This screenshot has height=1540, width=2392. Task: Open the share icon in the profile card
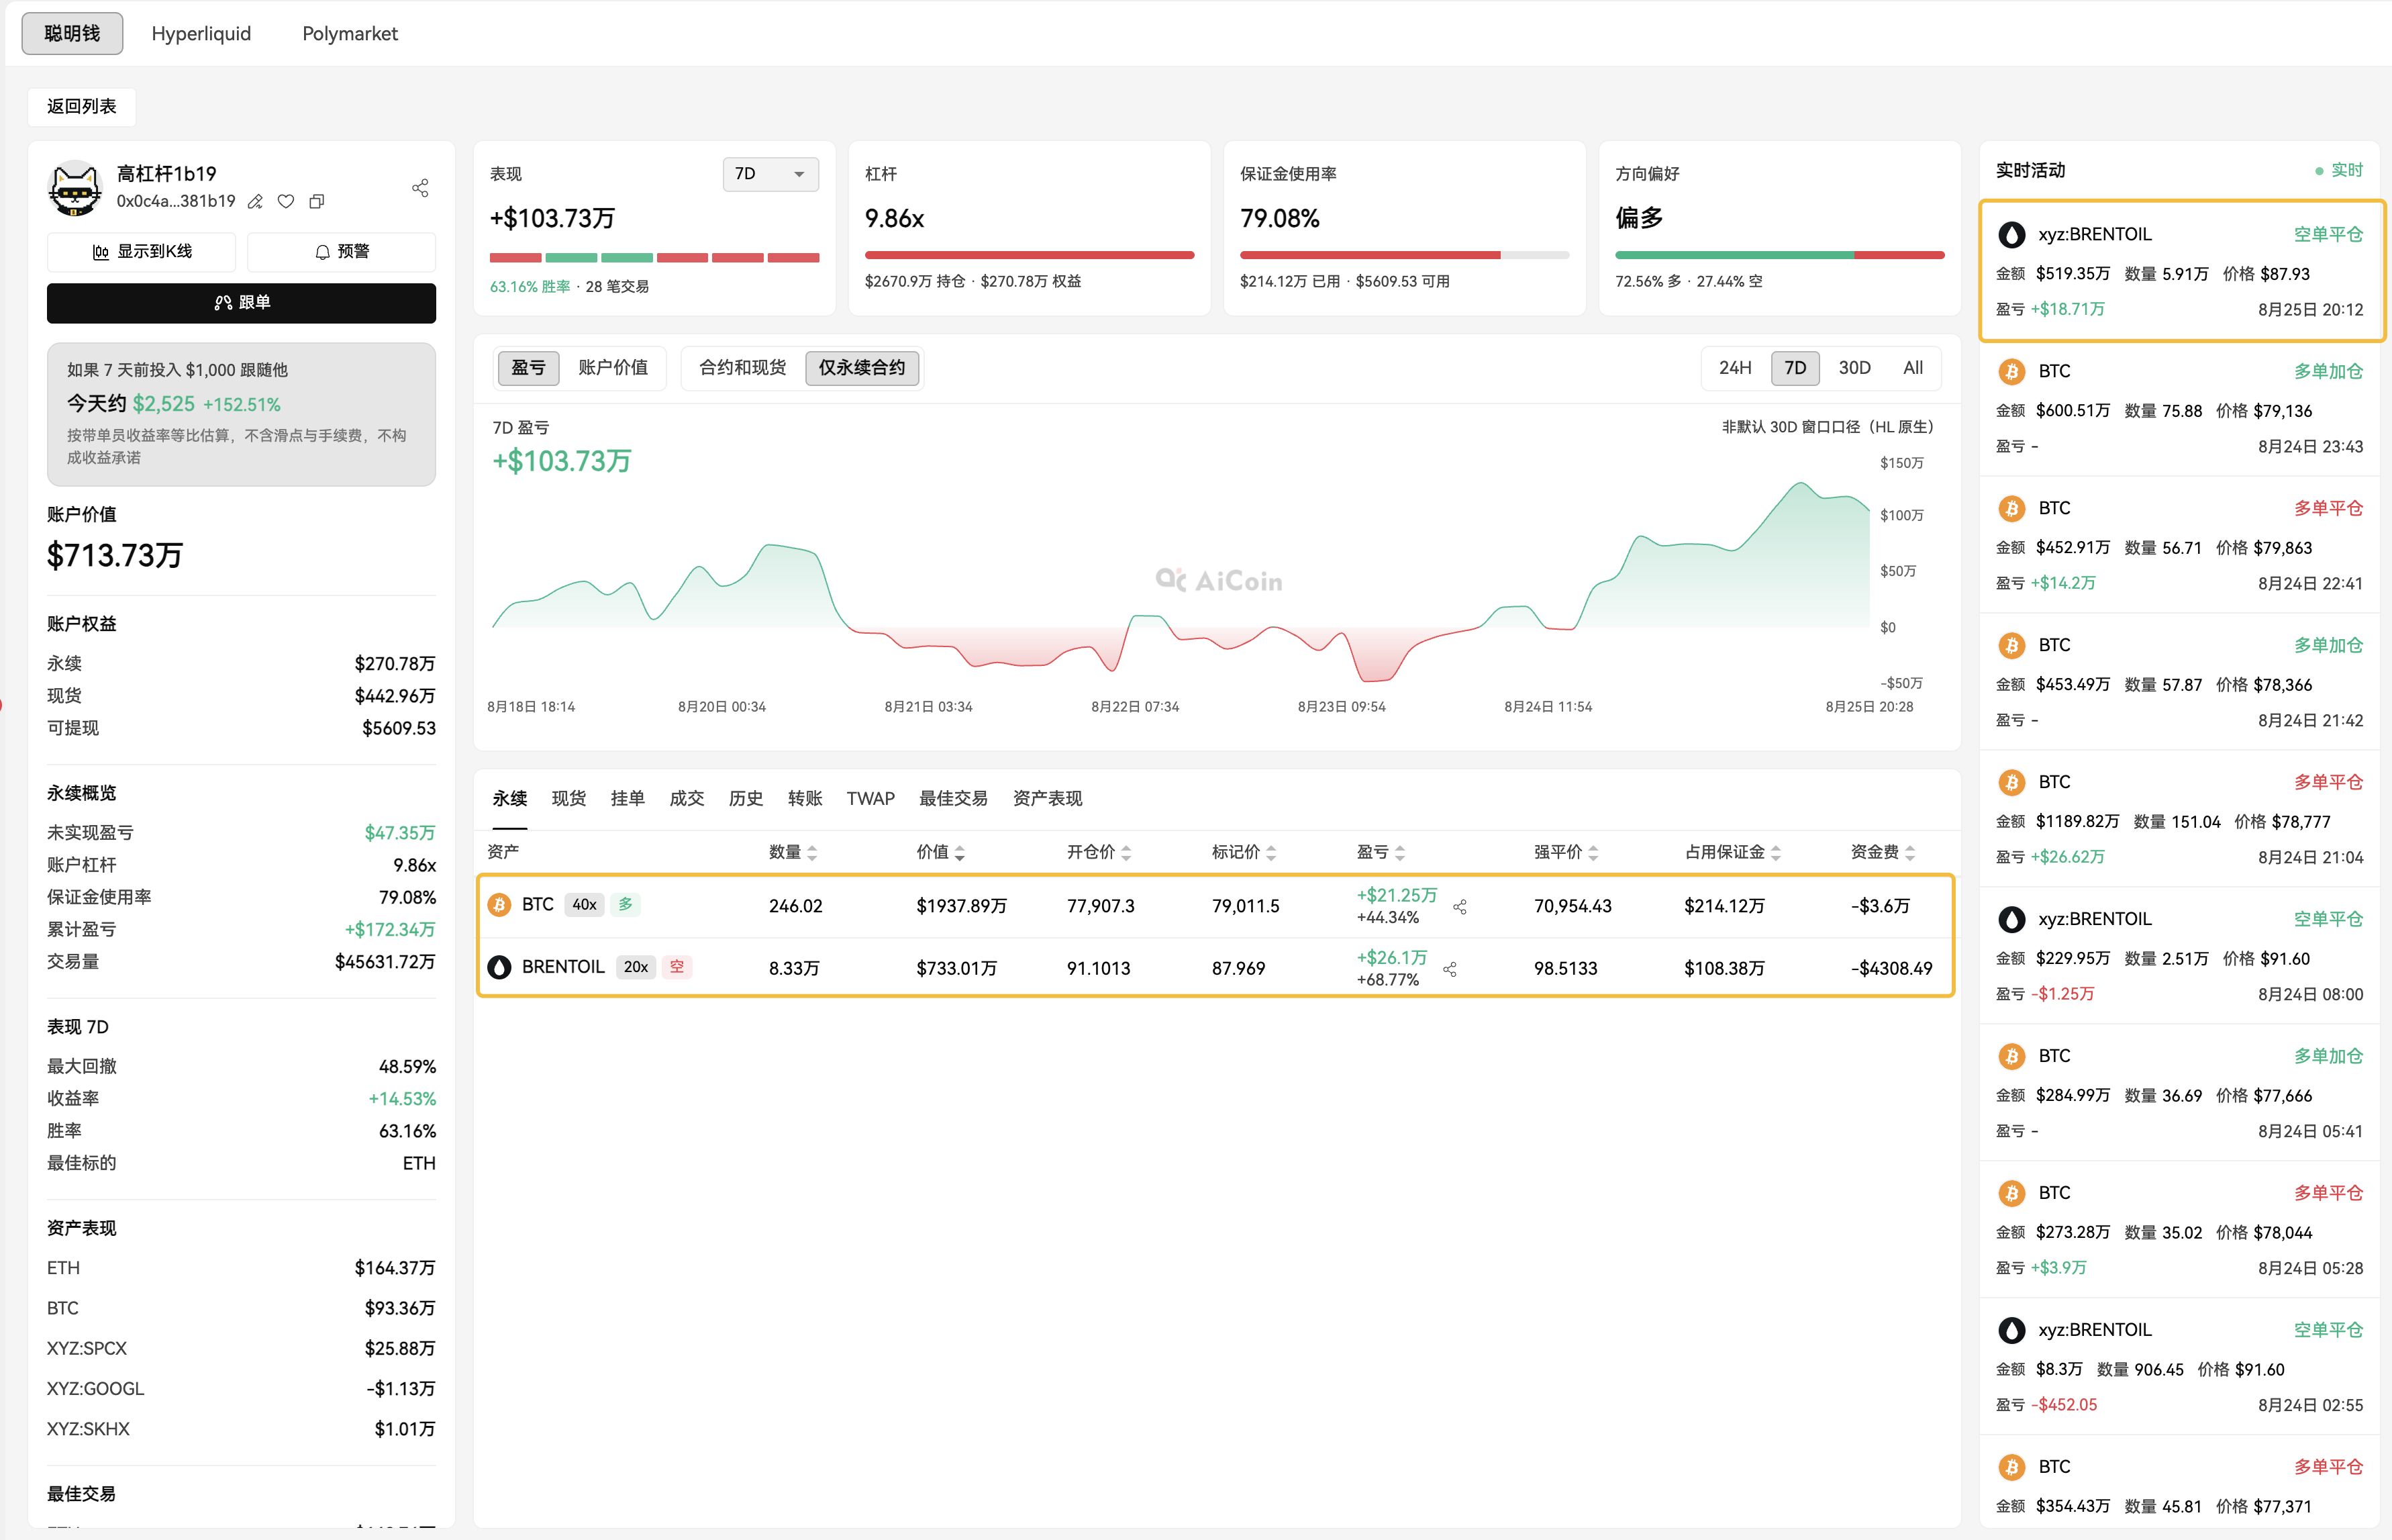(x=420, y=188)
